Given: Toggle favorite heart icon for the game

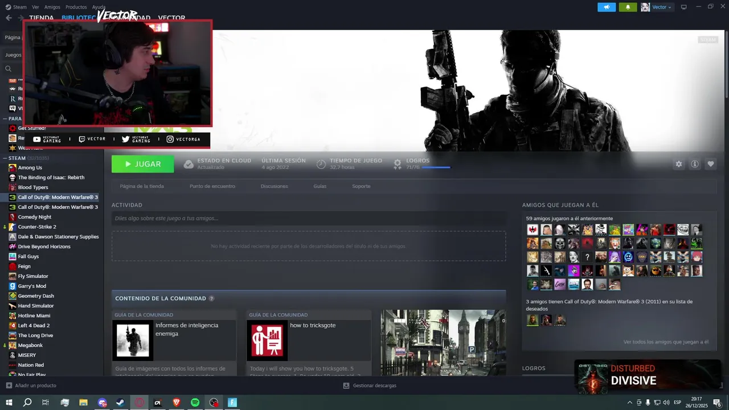Looking at the screenshot, I should coord(711,164).
